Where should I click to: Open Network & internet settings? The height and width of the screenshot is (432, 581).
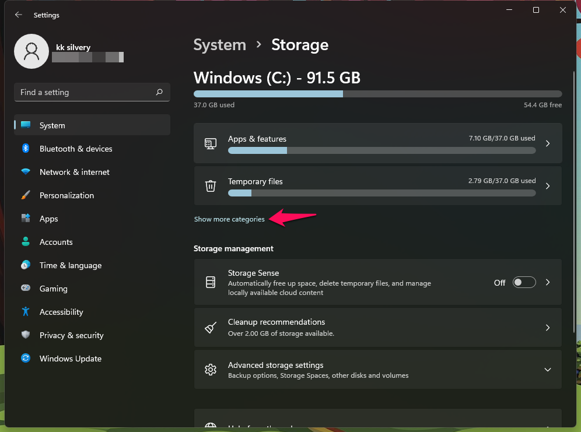(92, 172)
